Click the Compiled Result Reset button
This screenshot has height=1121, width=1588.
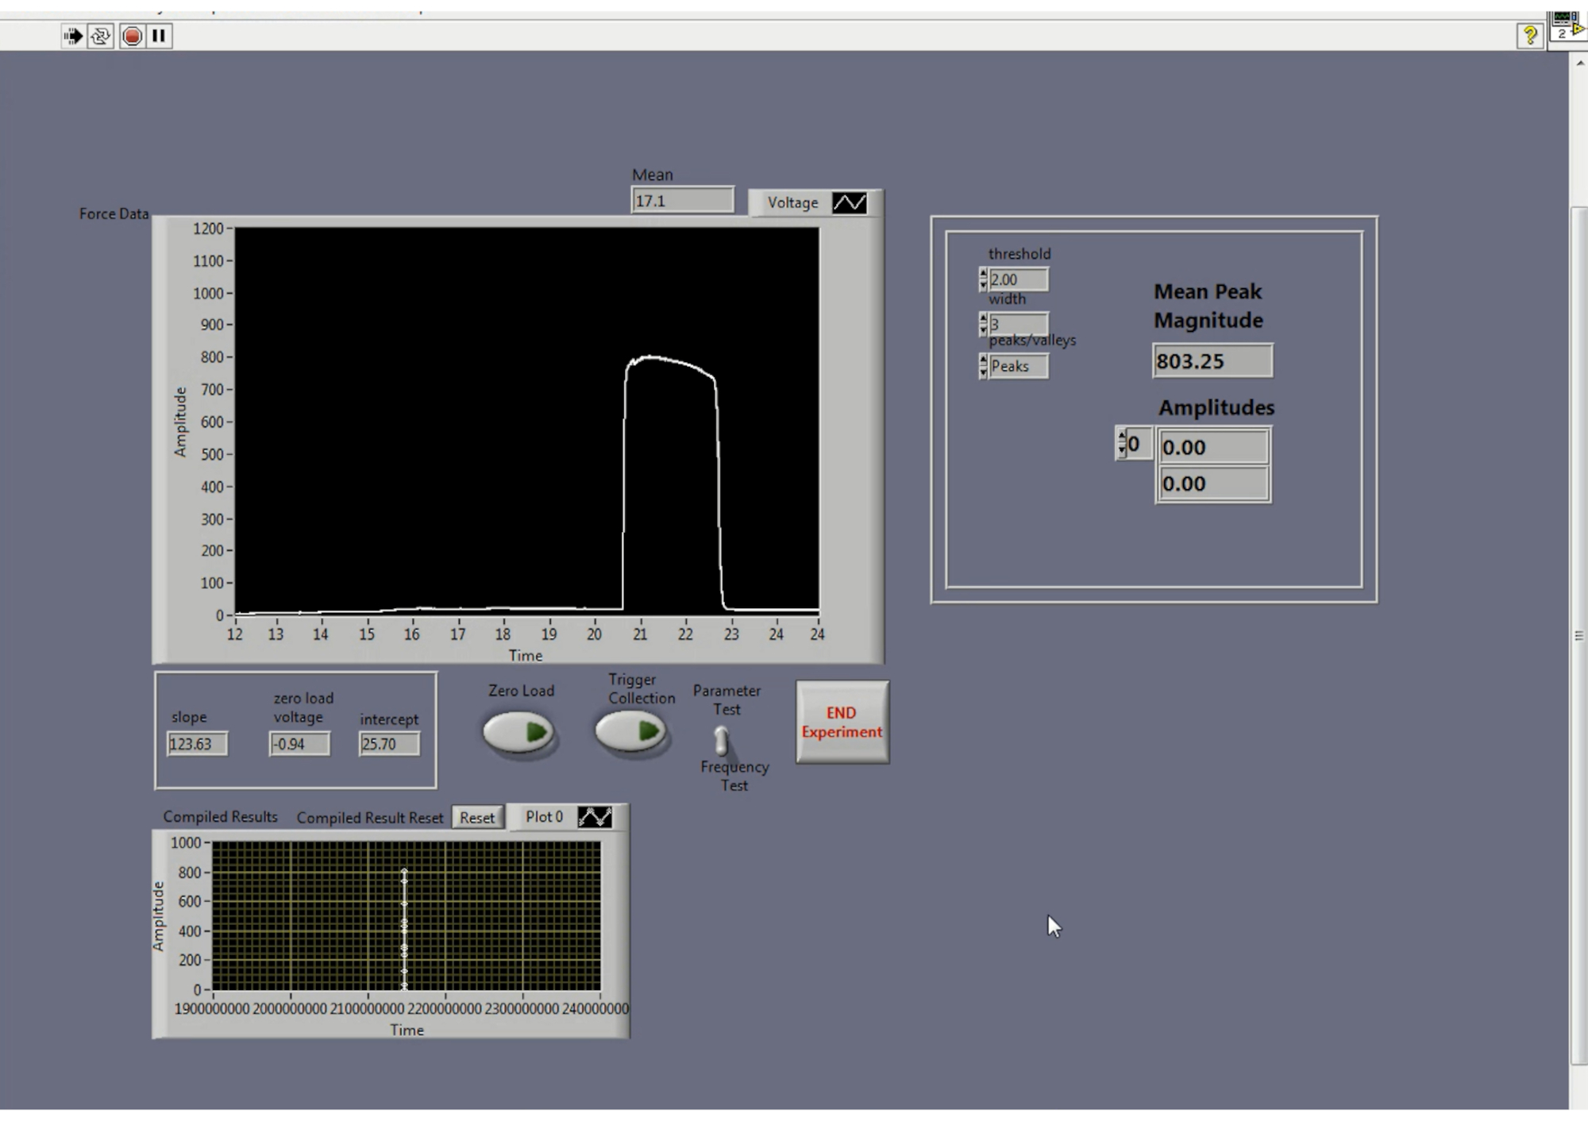477,818
